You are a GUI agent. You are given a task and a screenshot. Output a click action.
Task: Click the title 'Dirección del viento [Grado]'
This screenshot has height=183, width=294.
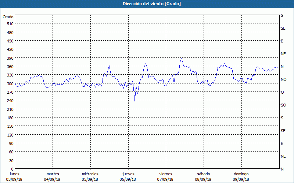pos(152,4)
